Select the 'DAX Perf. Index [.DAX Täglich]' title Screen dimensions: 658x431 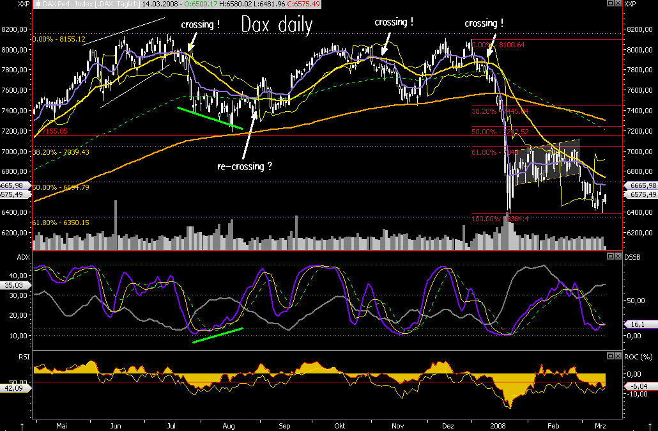[91, 4]
